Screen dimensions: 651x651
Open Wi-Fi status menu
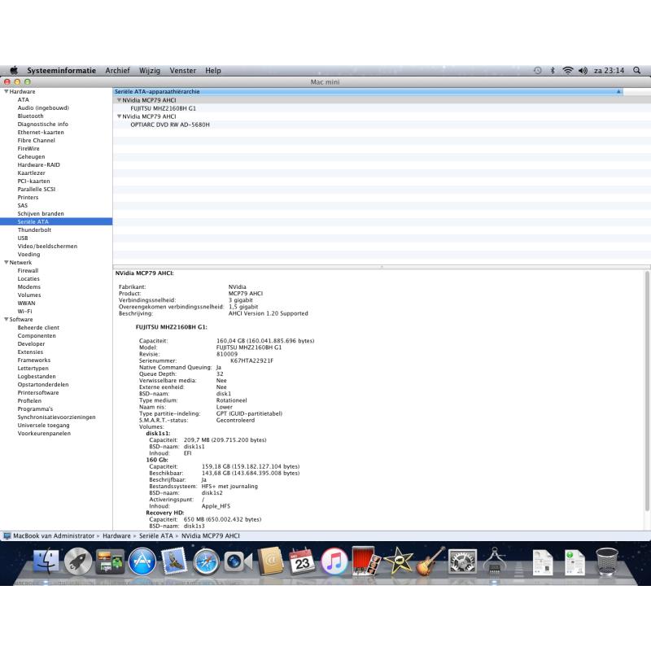point(567,70)
